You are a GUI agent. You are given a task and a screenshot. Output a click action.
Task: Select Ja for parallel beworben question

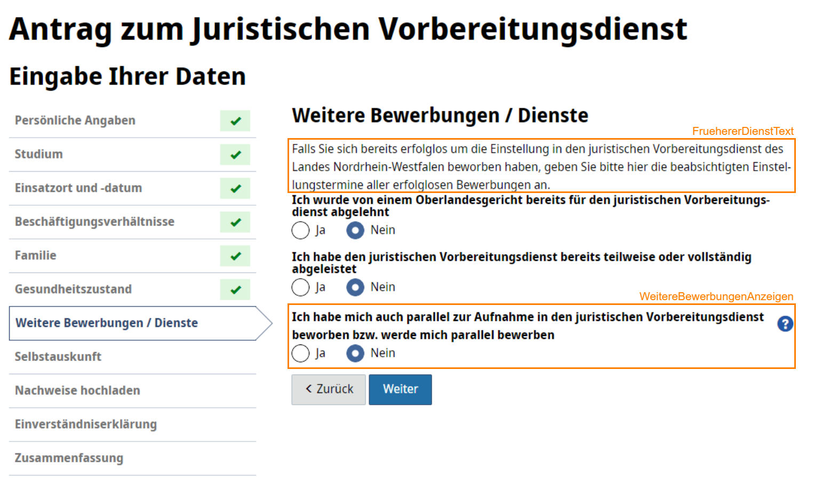[x=301, y=353]
